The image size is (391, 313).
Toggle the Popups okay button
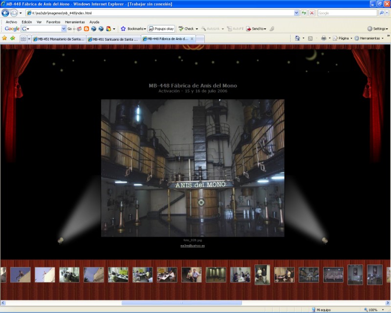click(x=161, y=29)
